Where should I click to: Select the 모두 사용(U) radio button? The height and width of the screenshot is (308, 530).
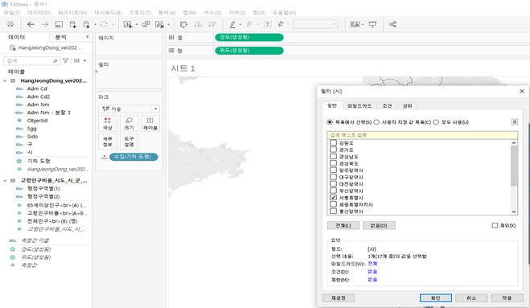point(436,122)
